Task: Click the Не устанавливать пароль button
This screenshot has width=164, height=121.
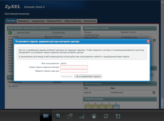Action: [x=88, y=76]
